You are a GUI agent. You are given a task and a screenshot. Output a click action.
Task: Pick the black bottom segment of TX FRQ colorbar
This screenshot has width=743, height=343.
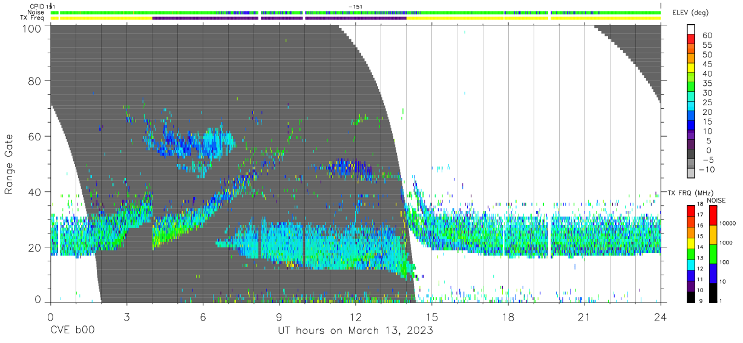[x=692, y=296]
